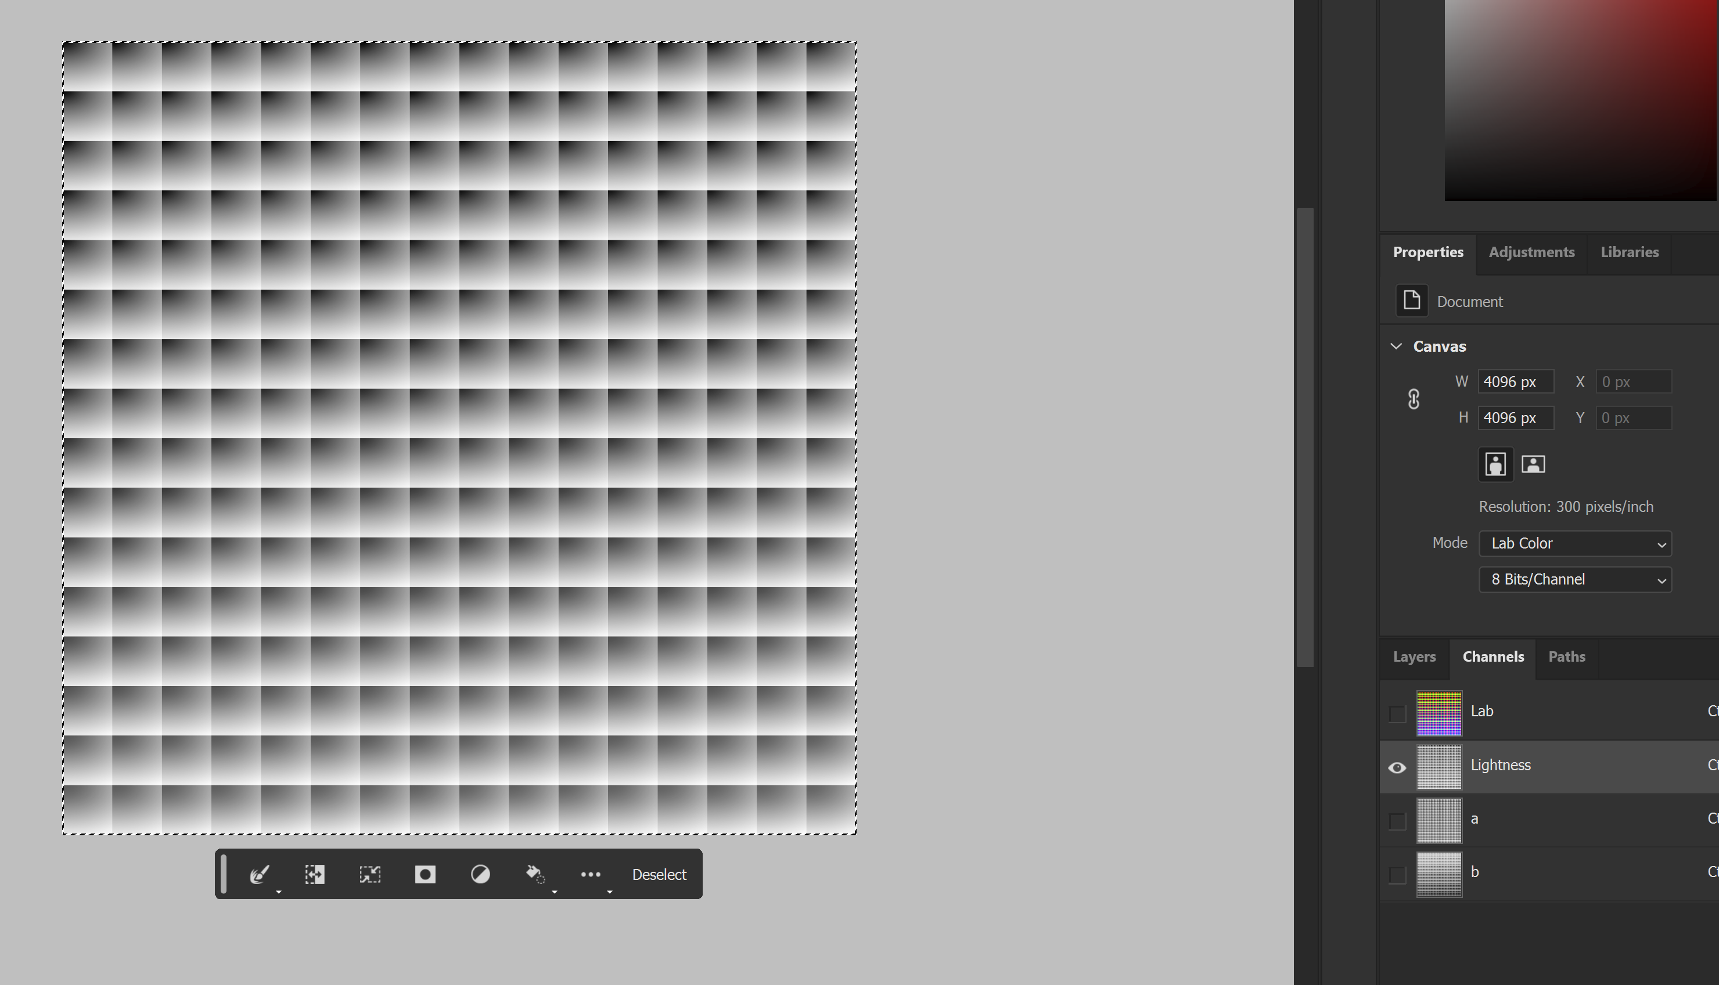Viewport: 1719px width, 985px height.
Task: Toggle visibility of the b channel
Action: coord(1397,875)
